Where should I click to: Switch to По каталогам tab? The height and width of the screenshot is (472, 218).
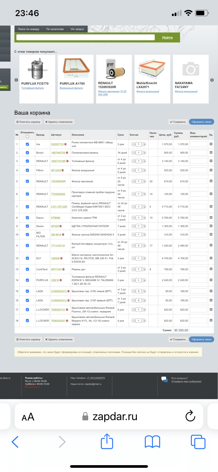(x=55, y=29)
